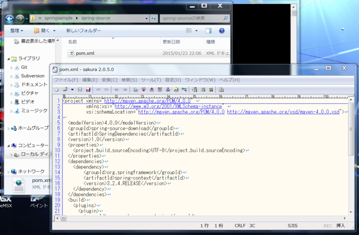359x235 pixels.
Task: Open the 整理 dropdown menu
Action: pyautogui.click(x=17, y=30)
